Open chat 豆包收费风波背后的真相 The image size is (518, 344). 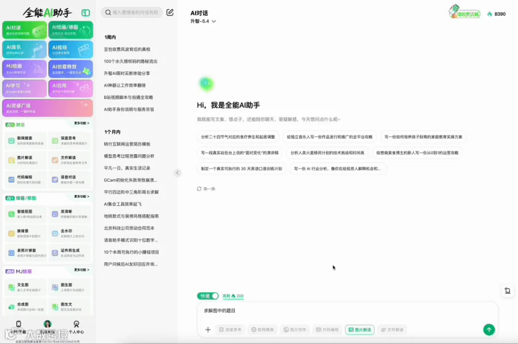tap(127, 49)
